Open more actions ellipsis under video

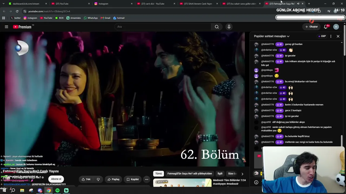pyautogui.click(x=147, y=179)
